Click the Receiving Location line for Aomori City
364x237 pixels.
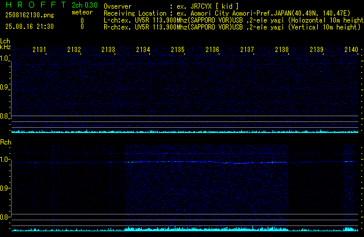tap(227, 13)
